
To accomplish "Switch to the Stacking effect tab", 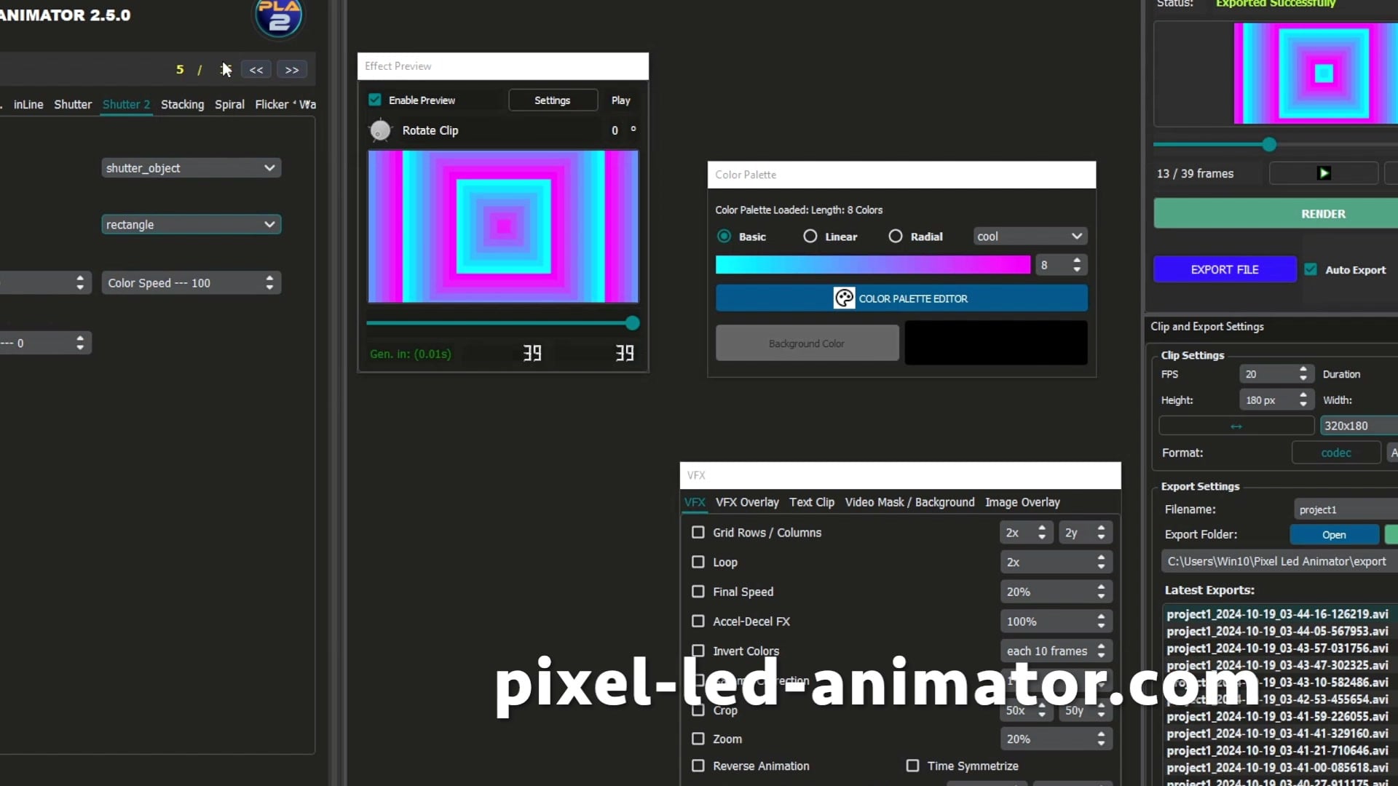I will pos(182,105).
